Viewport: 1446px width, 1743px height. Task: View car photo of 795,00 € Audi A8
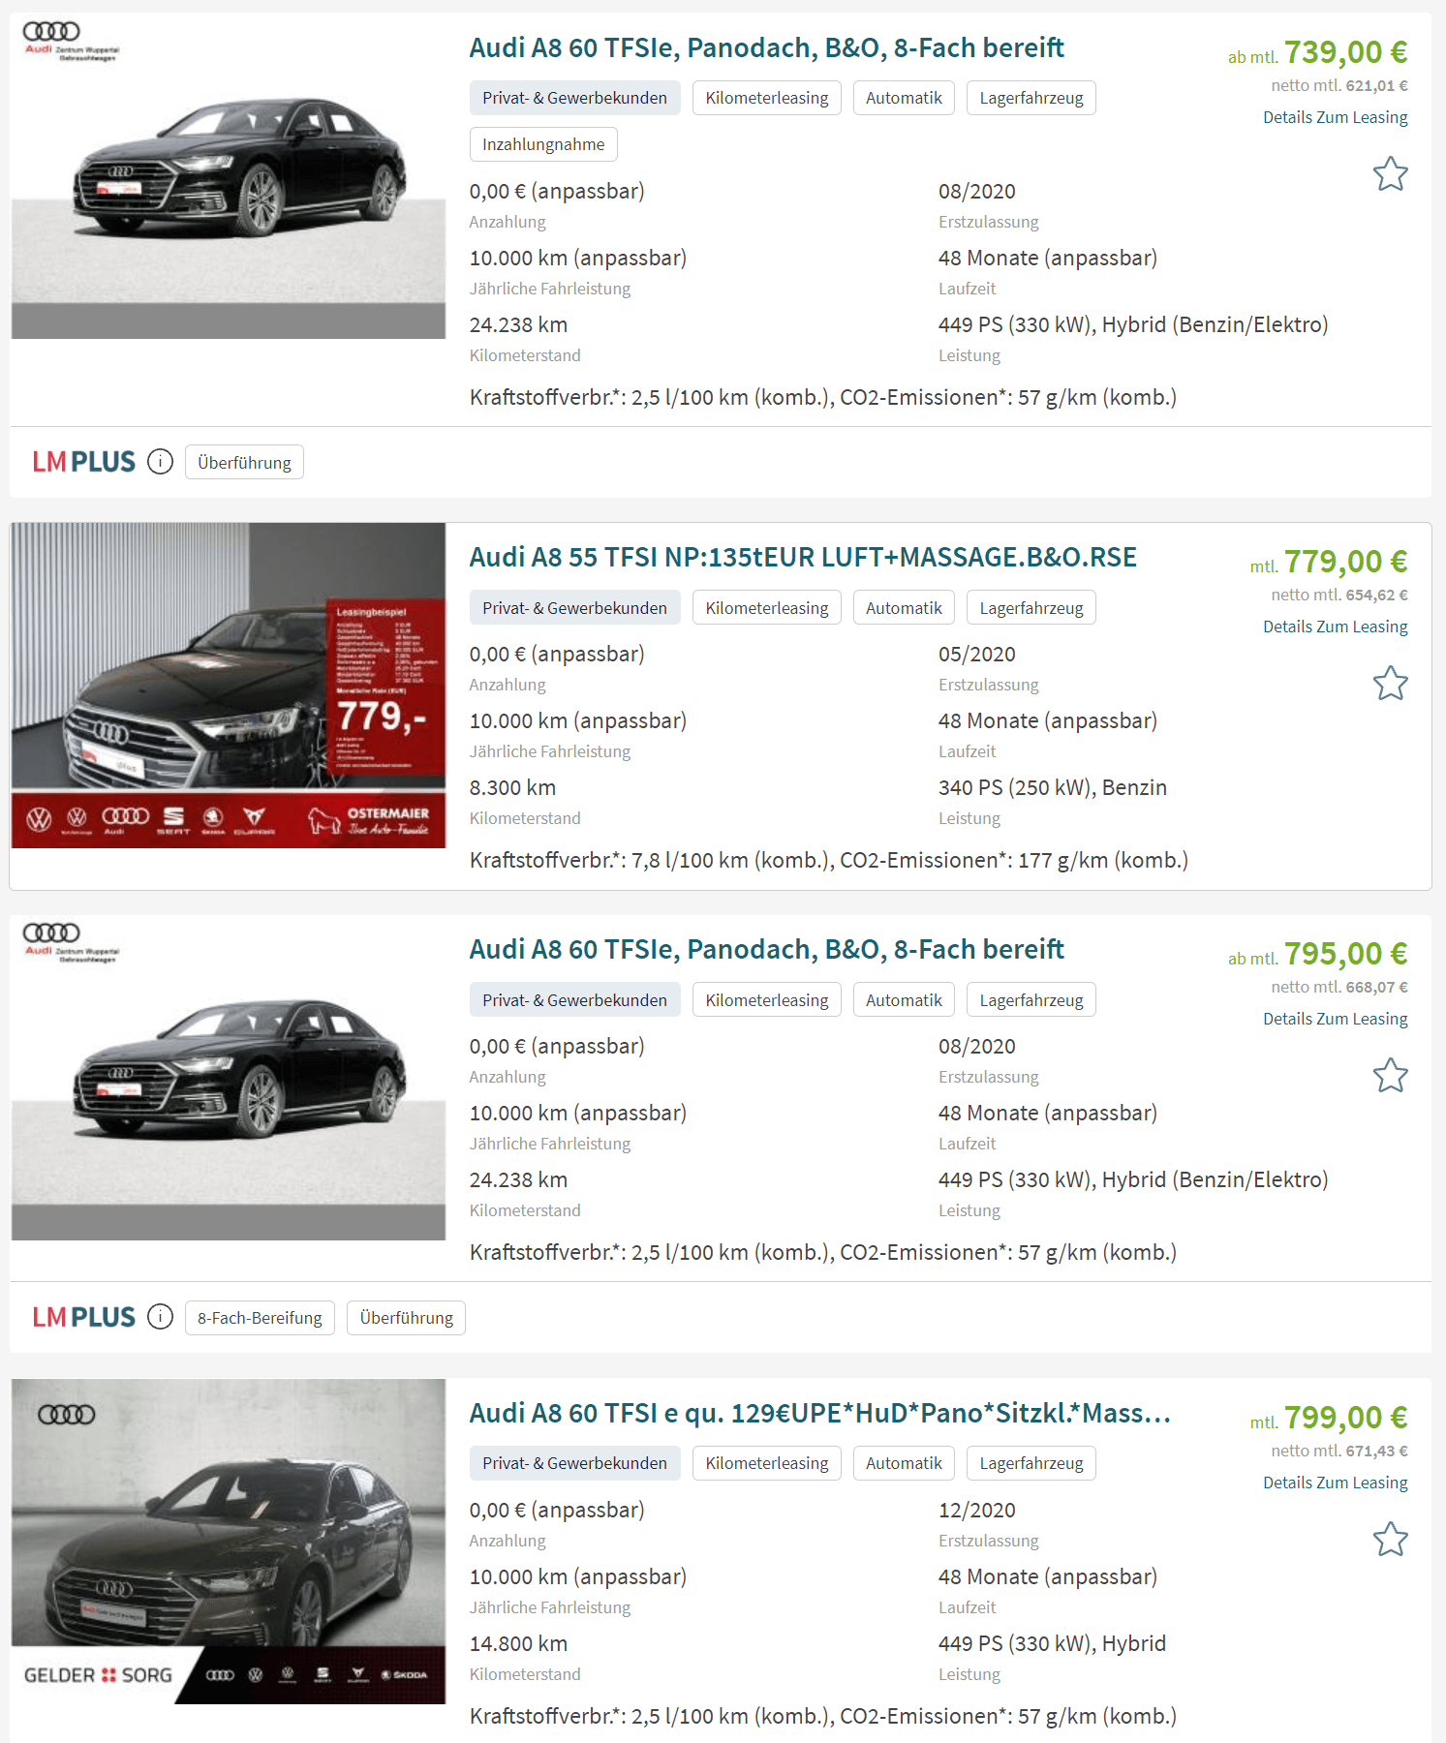(x=229, y=1078)
